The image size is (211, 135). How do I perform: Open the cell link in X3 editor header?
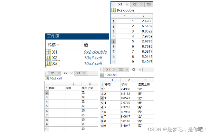[x=115, y=75]
